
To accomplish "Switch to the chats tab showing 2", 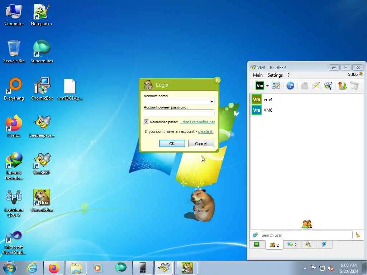I will [292, 245].
